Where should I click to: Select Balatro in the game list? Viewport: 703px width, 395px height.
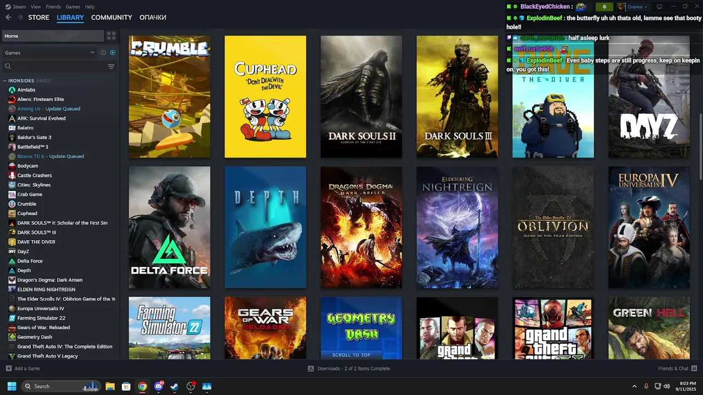(x=25, y=128)
